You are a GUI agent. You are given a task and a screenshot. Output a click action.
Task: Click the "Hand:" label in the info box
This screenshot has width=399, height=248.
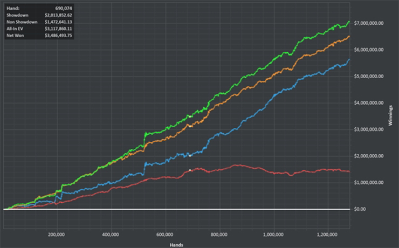tap(13, 9)
